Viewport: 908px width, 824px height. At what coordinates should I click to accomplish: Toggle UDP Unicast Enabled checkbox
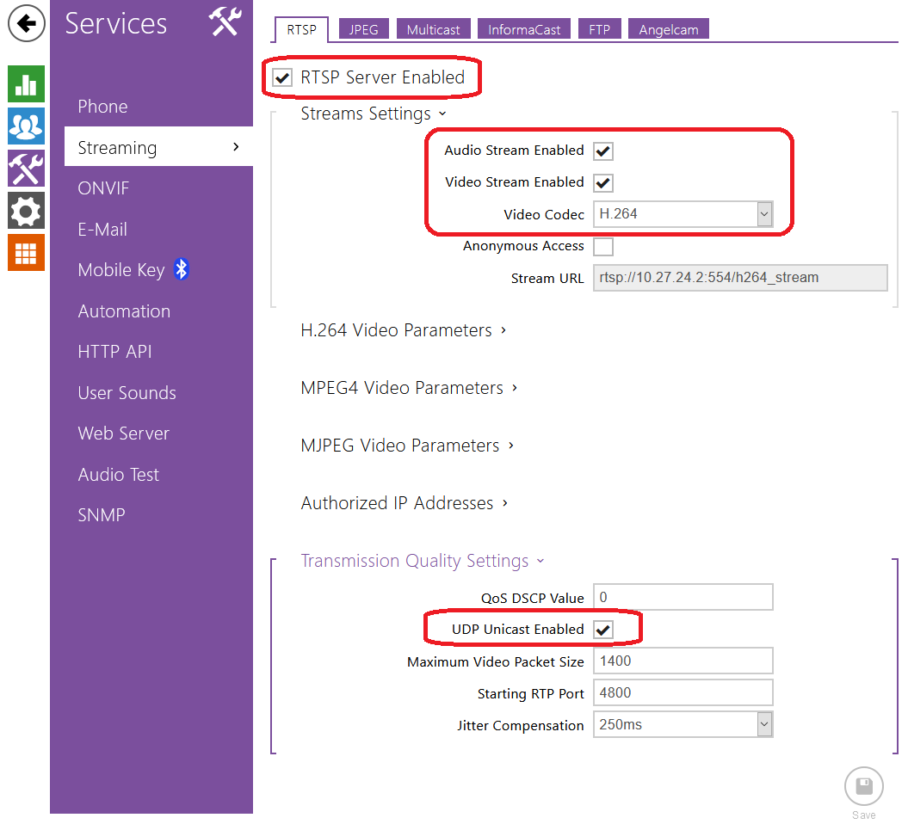tap(602, 630)
